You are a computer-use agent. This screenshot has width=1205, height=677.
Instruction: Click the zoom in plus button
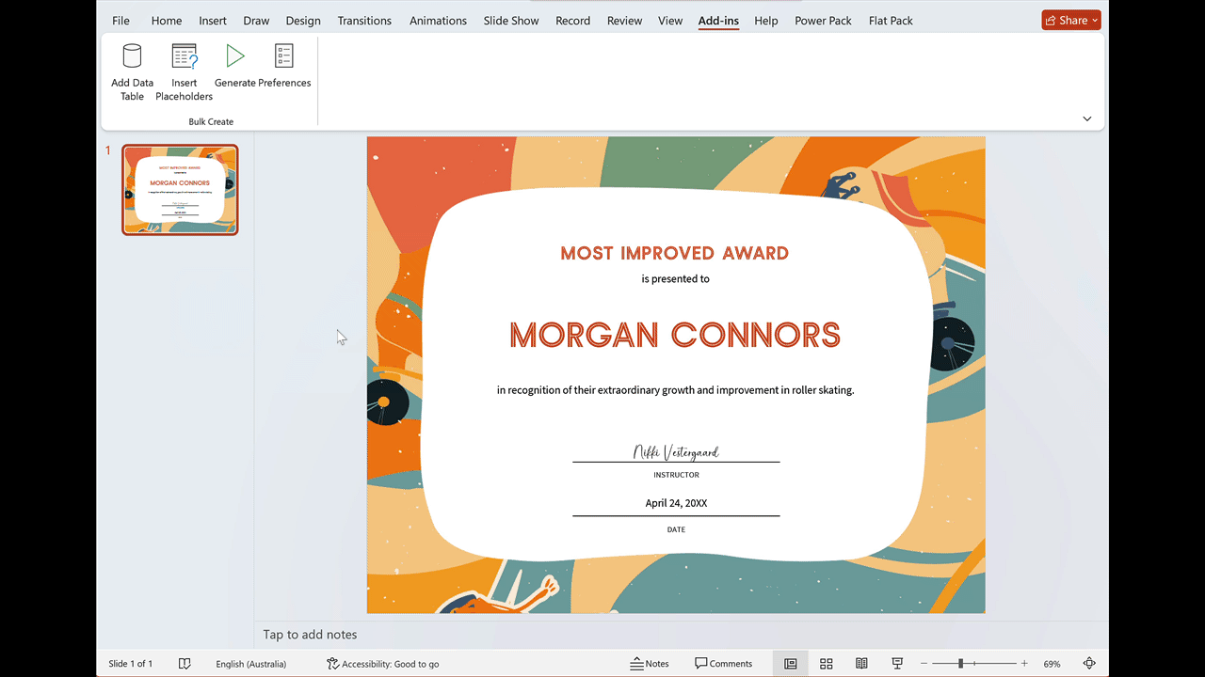1024,664
